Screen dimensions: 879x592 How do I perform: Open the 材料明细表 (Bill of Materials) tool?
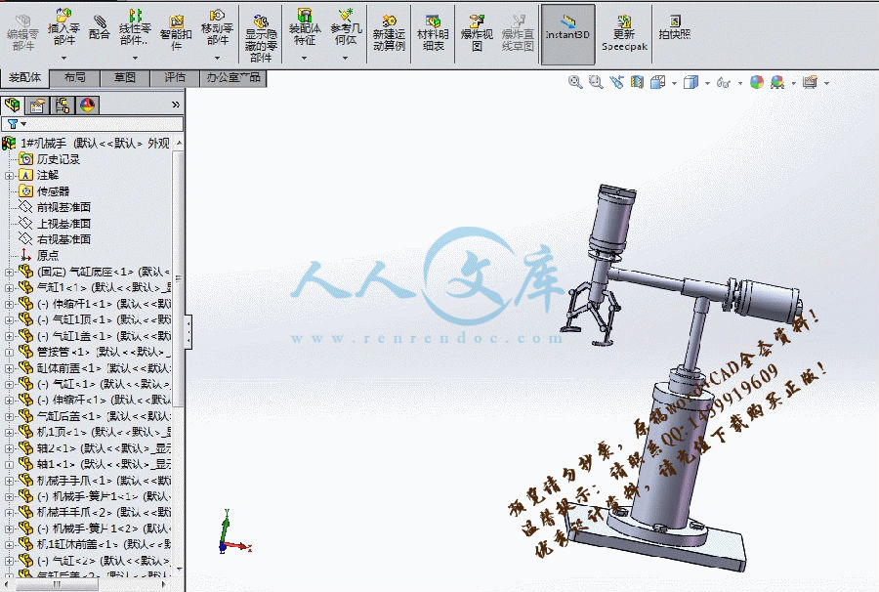coord(433,32)
